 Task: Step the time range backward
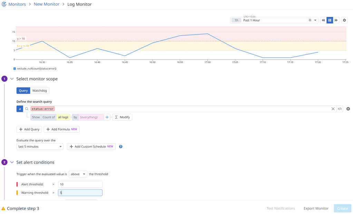(x=323, y=20)
